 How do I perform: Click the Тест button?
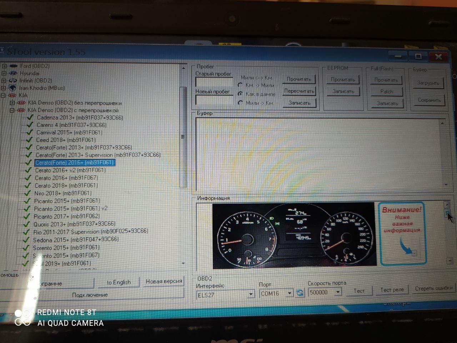[359, 291]
